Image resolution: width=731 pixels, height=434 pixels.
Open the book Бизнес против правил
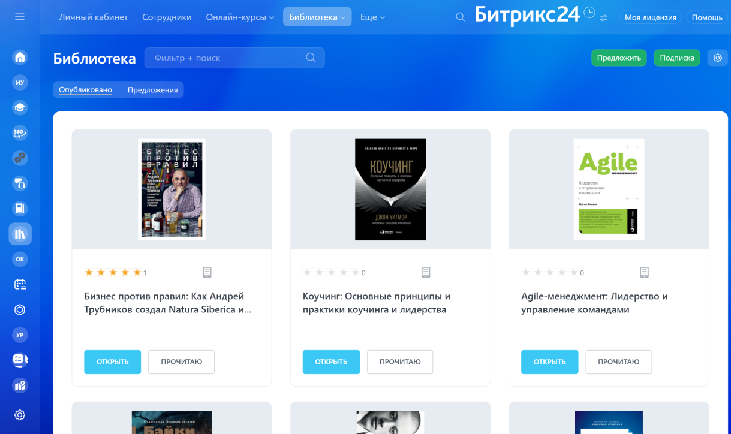click(x=113, y=362)
